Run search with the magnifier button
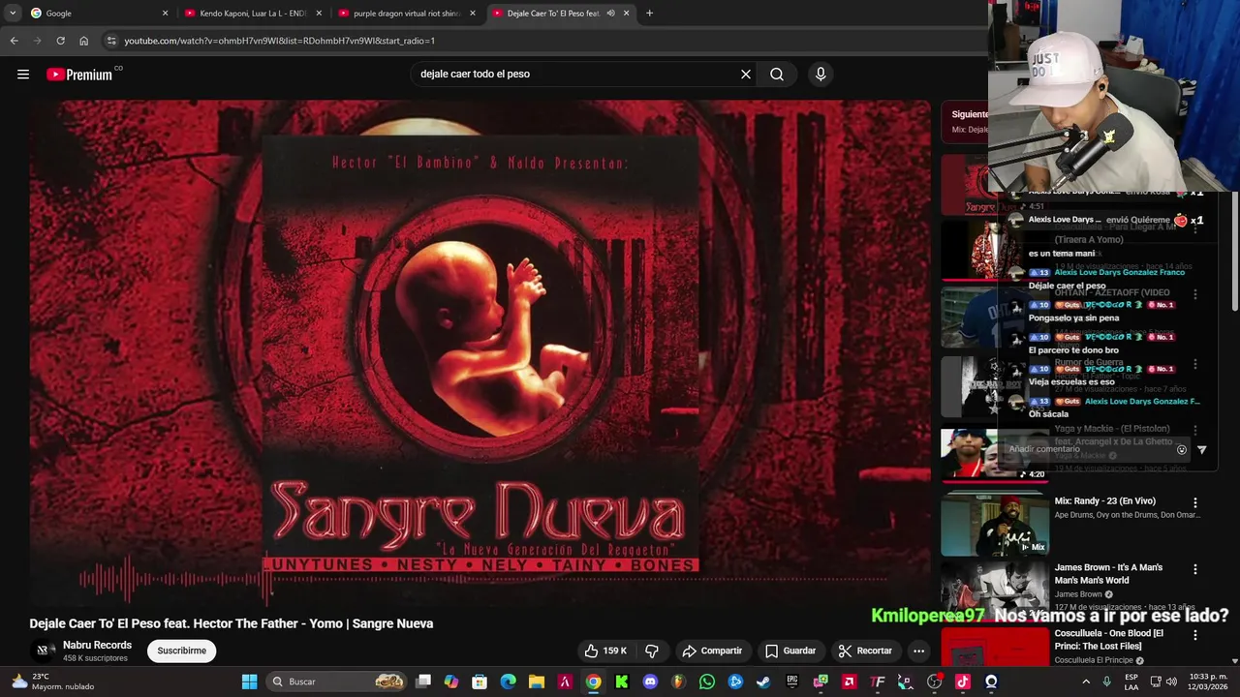The image size is (1240, 697). (x=777, y=74)
